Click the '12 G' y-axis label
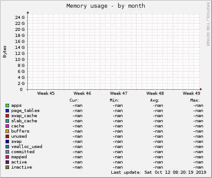The height and width of the screenshot is (178, 212). pos(20,54)
